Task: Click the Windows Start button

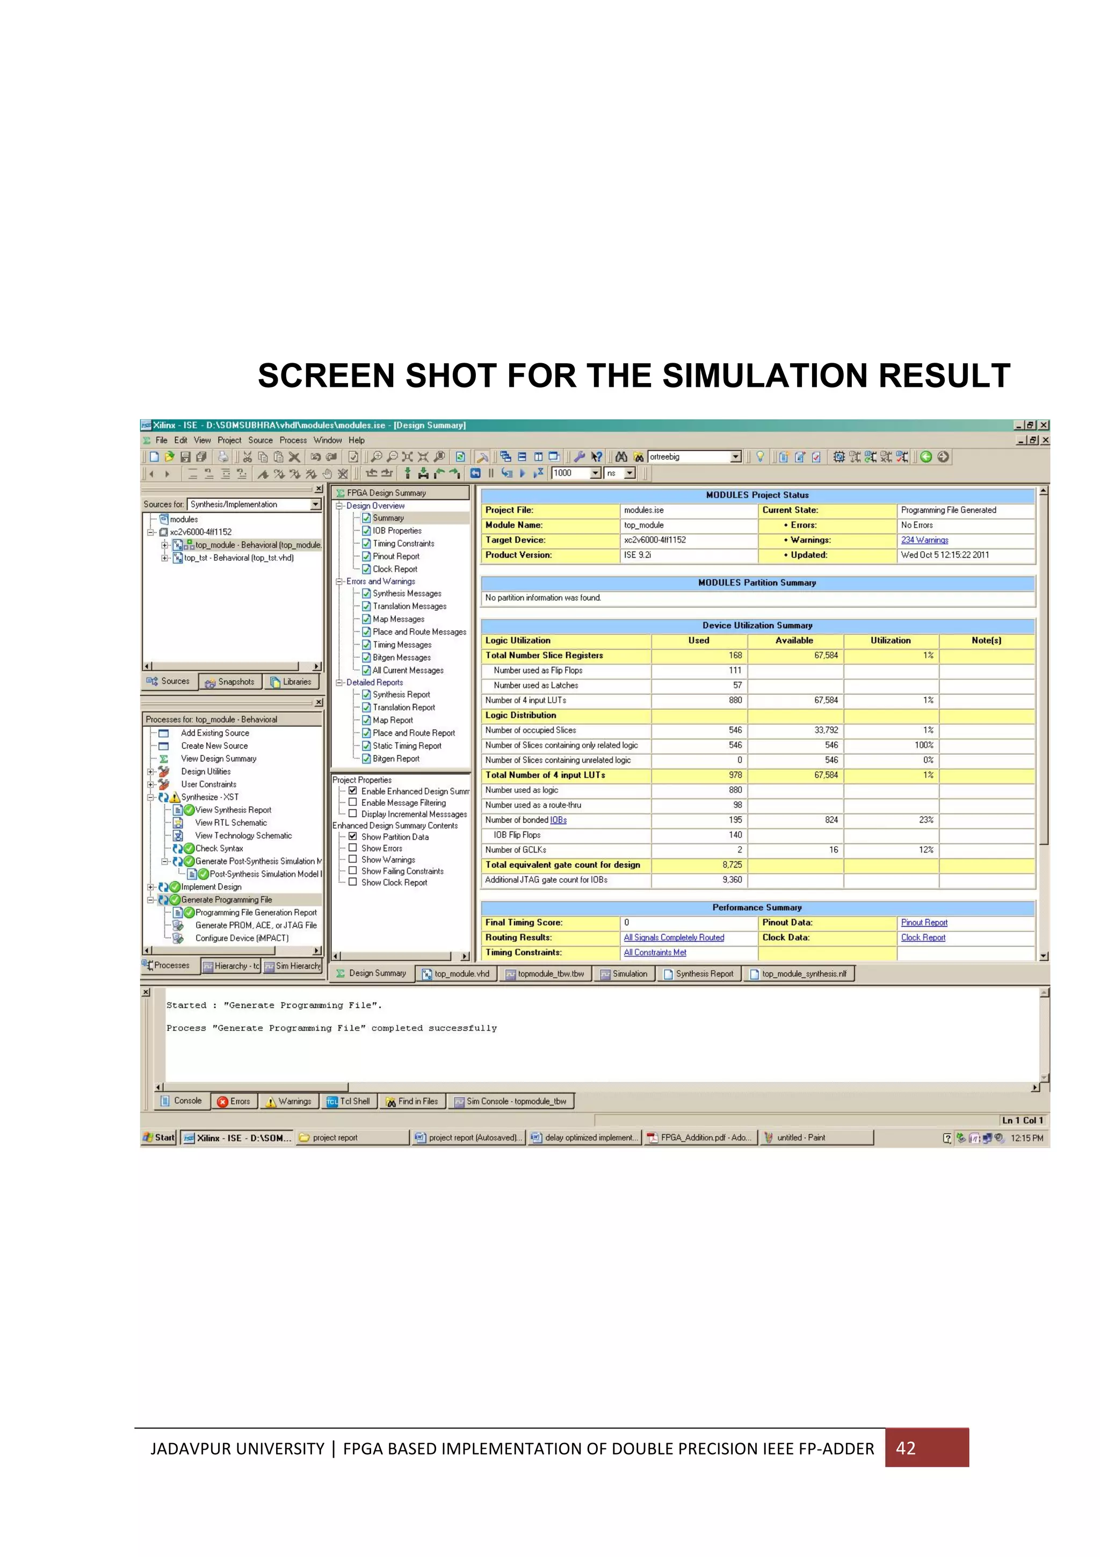Action: click(158, 1137)
